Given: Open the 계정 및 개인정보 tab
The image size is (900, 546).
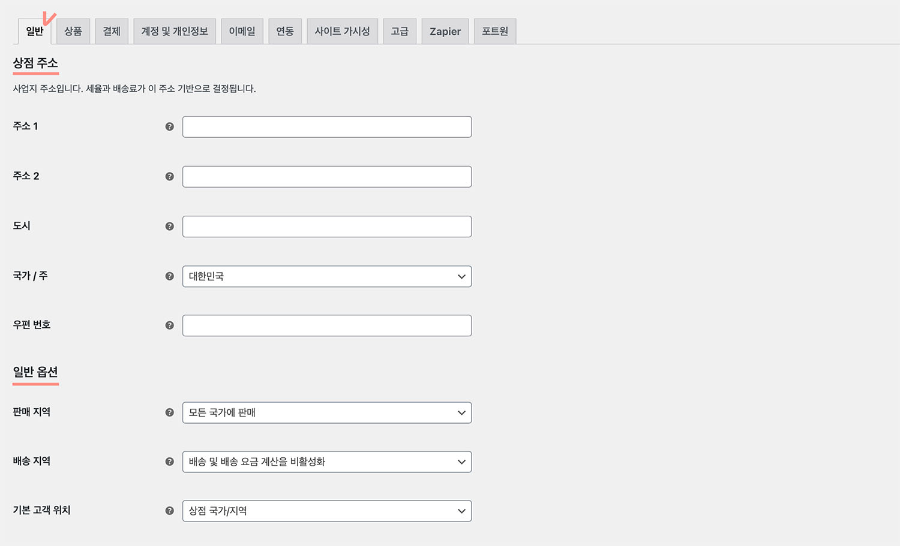Looking at the screenshot, I should point(175,31).
